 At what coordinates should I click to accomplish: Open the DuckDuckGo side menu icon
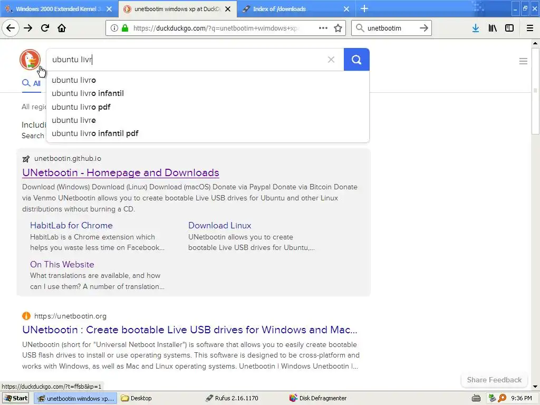click(523, 61)
